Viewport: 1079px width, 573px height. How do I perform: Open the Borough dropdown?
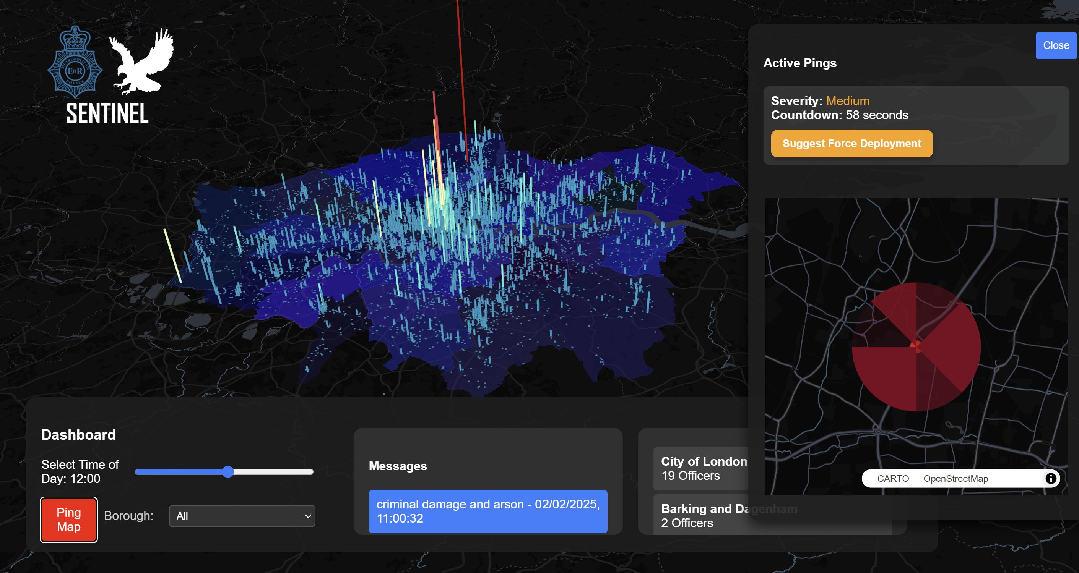click(242, 516)
